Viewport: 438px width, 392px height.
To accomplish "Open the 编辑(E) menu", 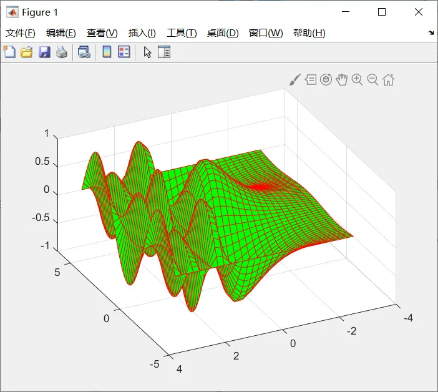I will point(61,33).
